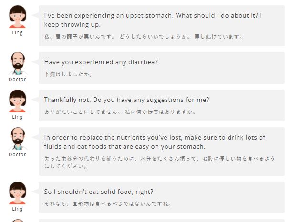Click Ling's avatar beside solid food question
This screenshot has height=222, width=291.
coord(18,193)
